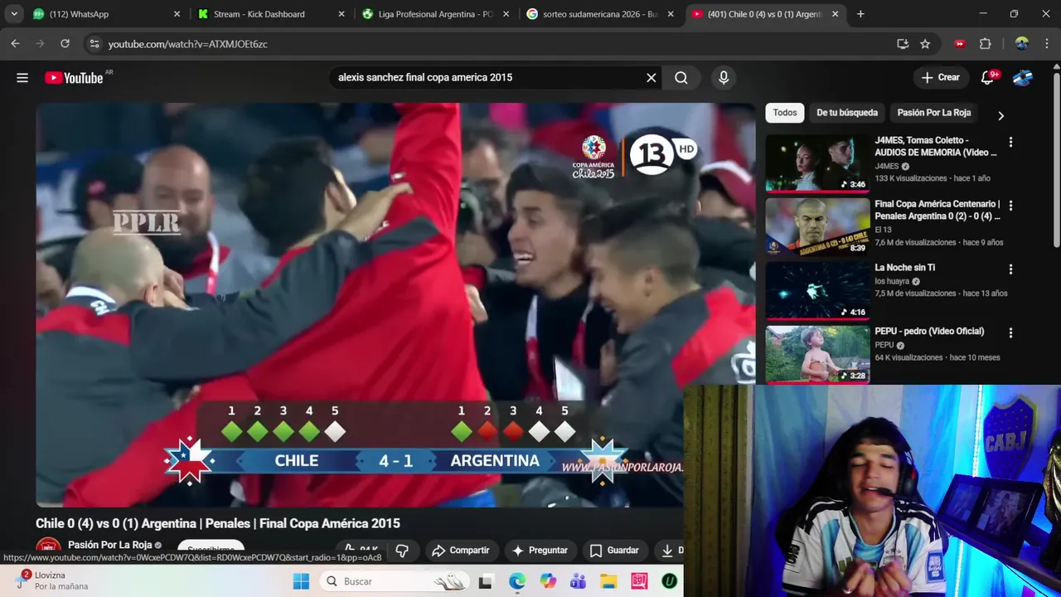Show more chips with the right chevron

click(x=1000, y=115)
